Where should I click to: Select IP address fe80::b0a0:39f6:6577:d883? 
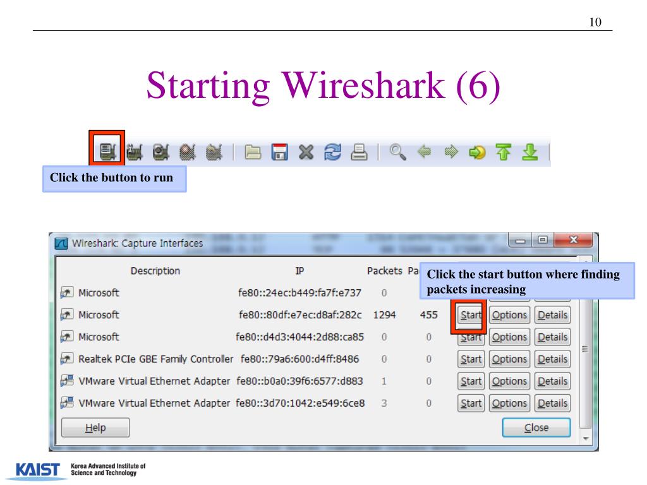tap(299, 381)
